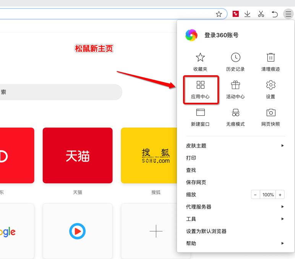Select 查找 menu entry
The image size is (295, 259).
235,170
